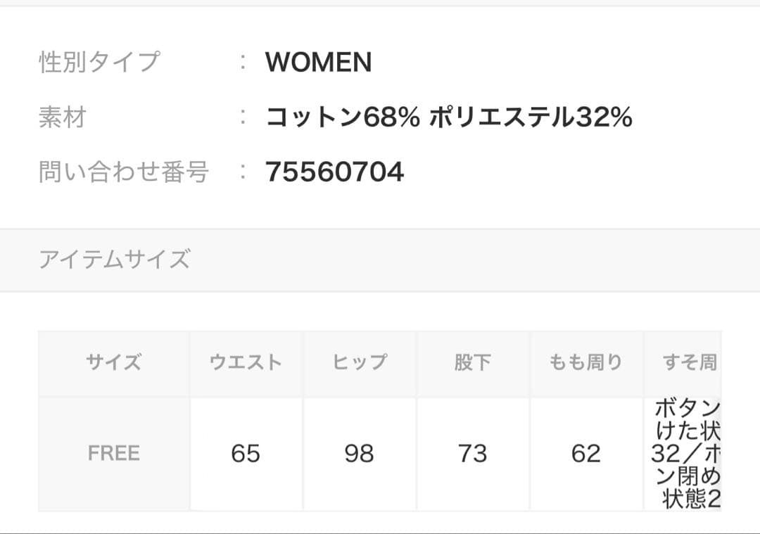Click the thigh value 62
Viewport: 760px width, 534px height.
pos(585,454)
